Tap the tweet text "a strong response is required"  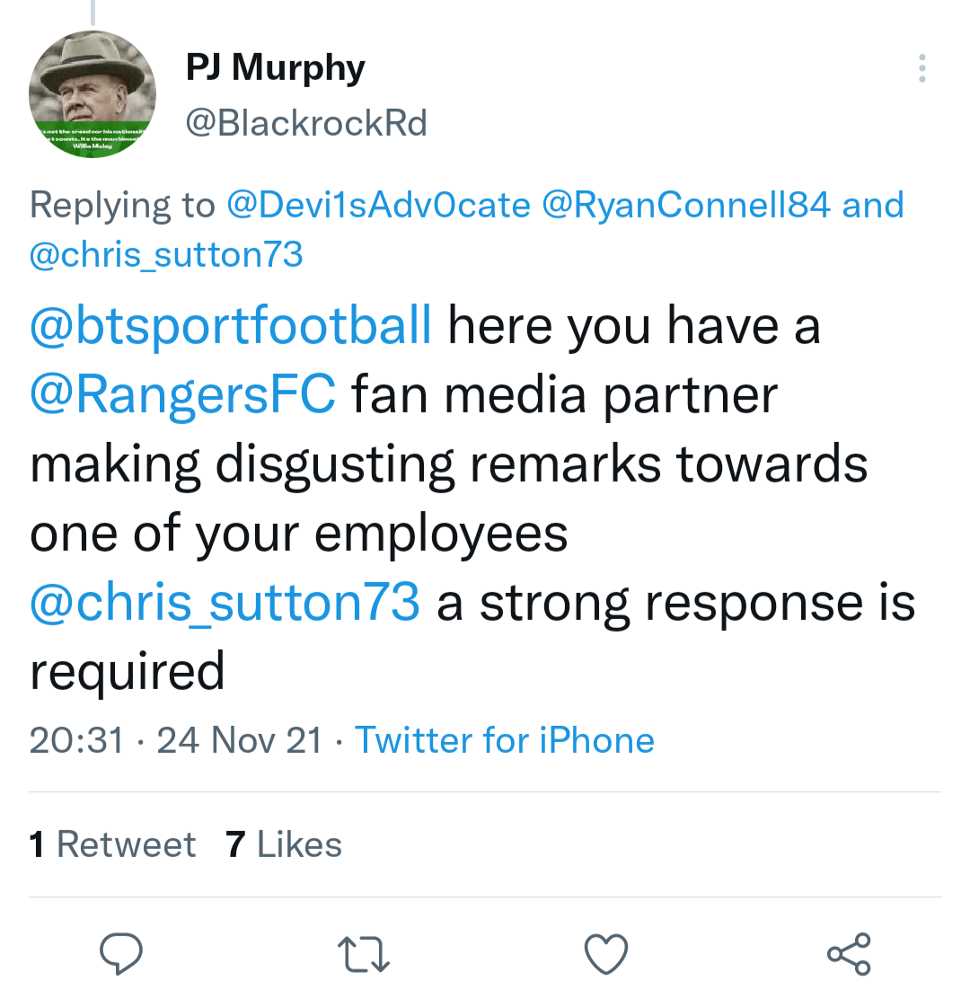[x=674, y=602]
